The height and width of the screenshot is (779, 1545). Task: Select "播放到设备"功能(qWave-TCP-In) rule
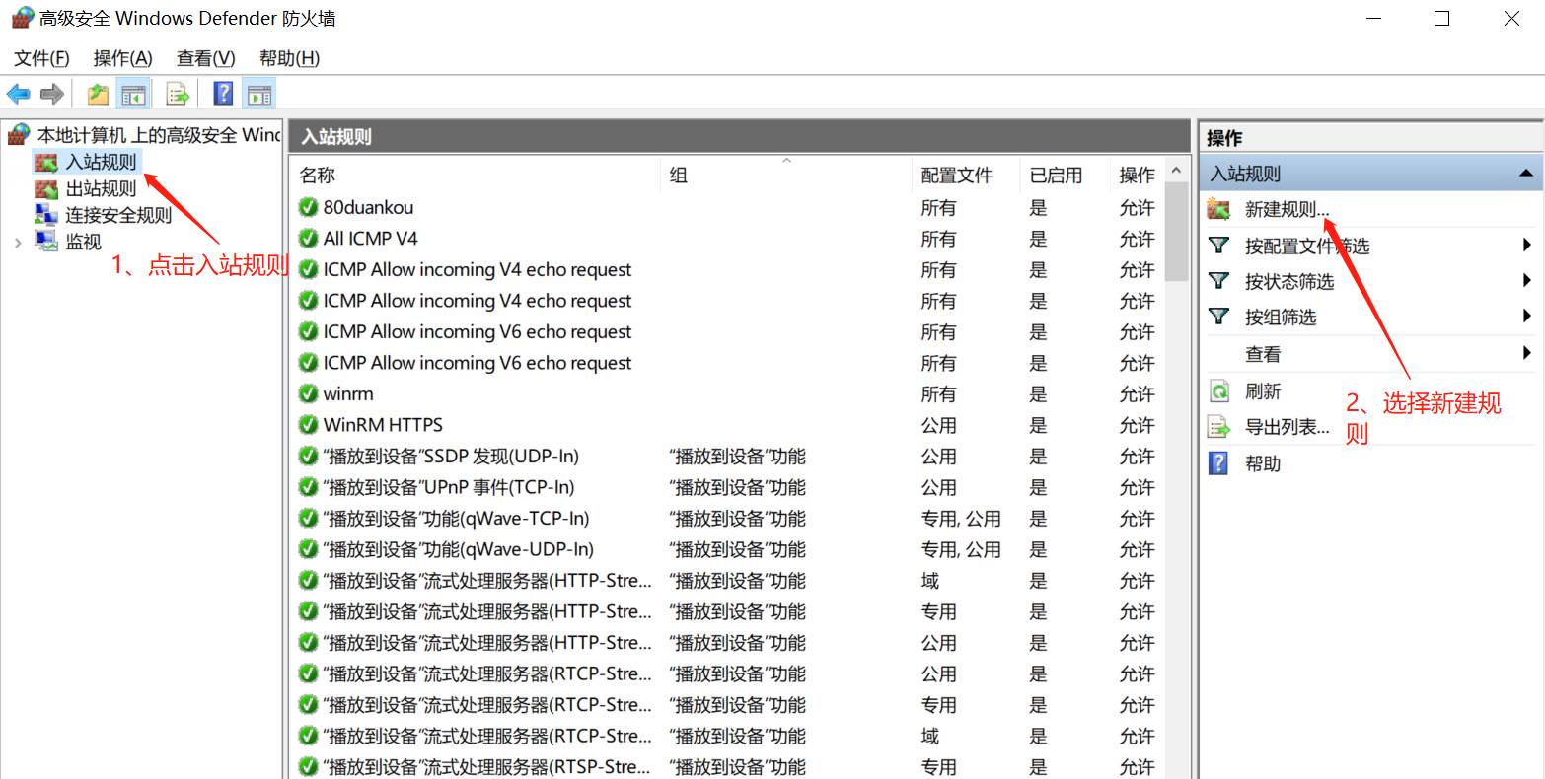pyautogui.click(x=456, y=519)
